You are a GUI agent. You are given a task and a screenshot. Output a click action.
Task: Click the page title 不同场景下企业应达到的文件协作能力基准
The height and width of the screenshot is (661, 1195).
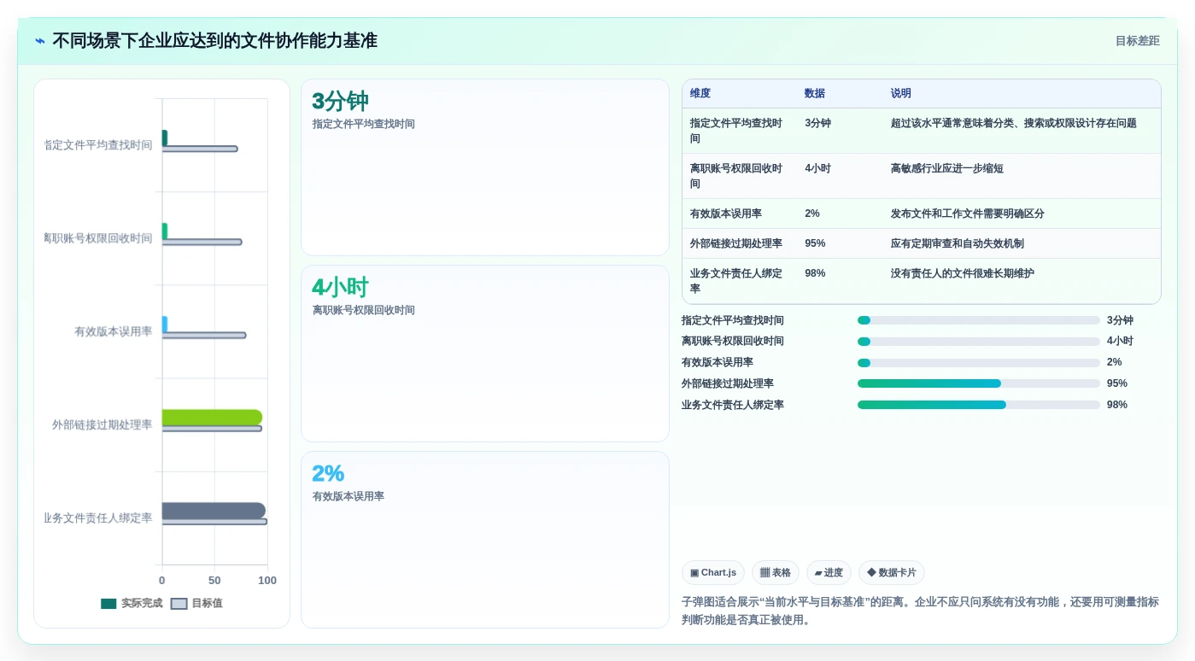[x=214, y=41]
